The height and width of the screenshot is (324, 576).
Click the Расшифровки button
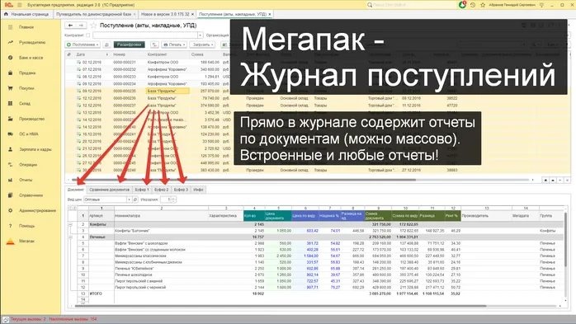point(129,45)
